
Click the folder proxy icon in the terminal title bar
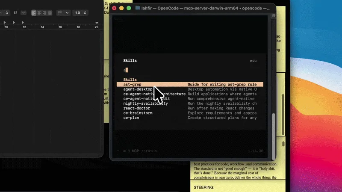(137, 8)
